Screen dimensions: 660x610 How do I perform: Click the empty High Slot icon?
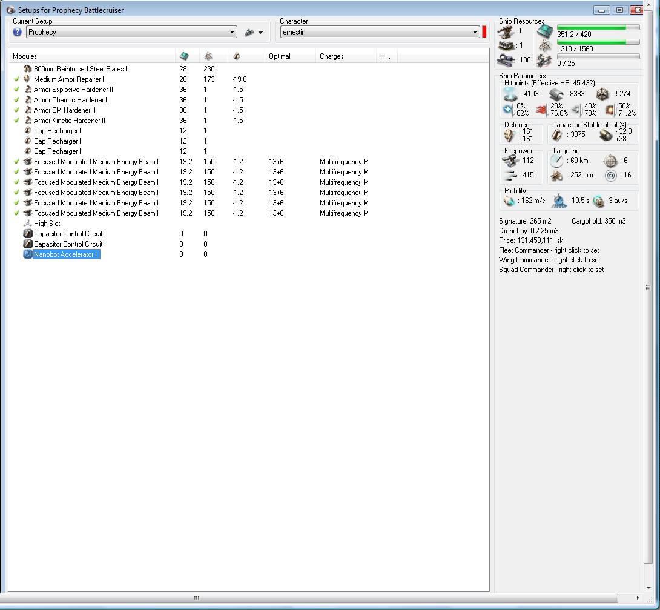[28, 223]
